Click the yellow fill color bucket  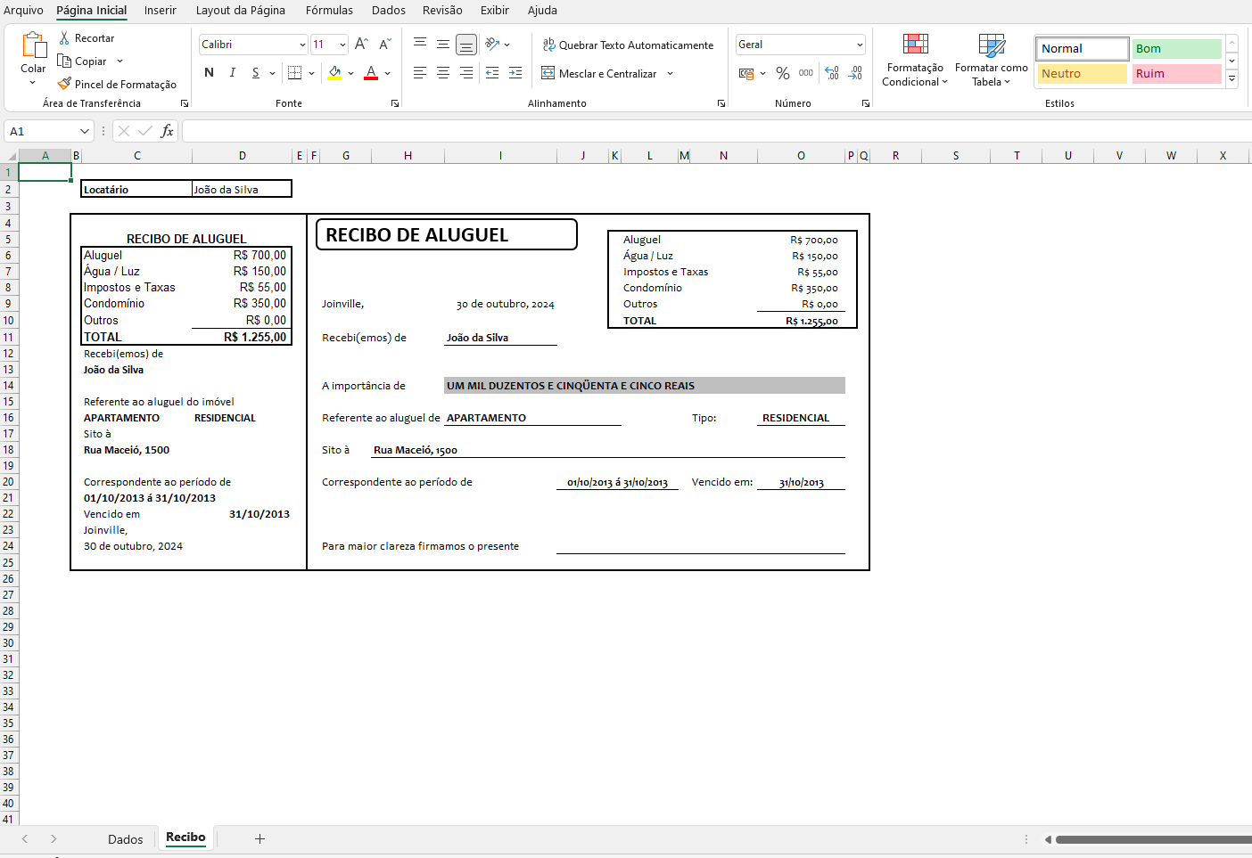335,73
